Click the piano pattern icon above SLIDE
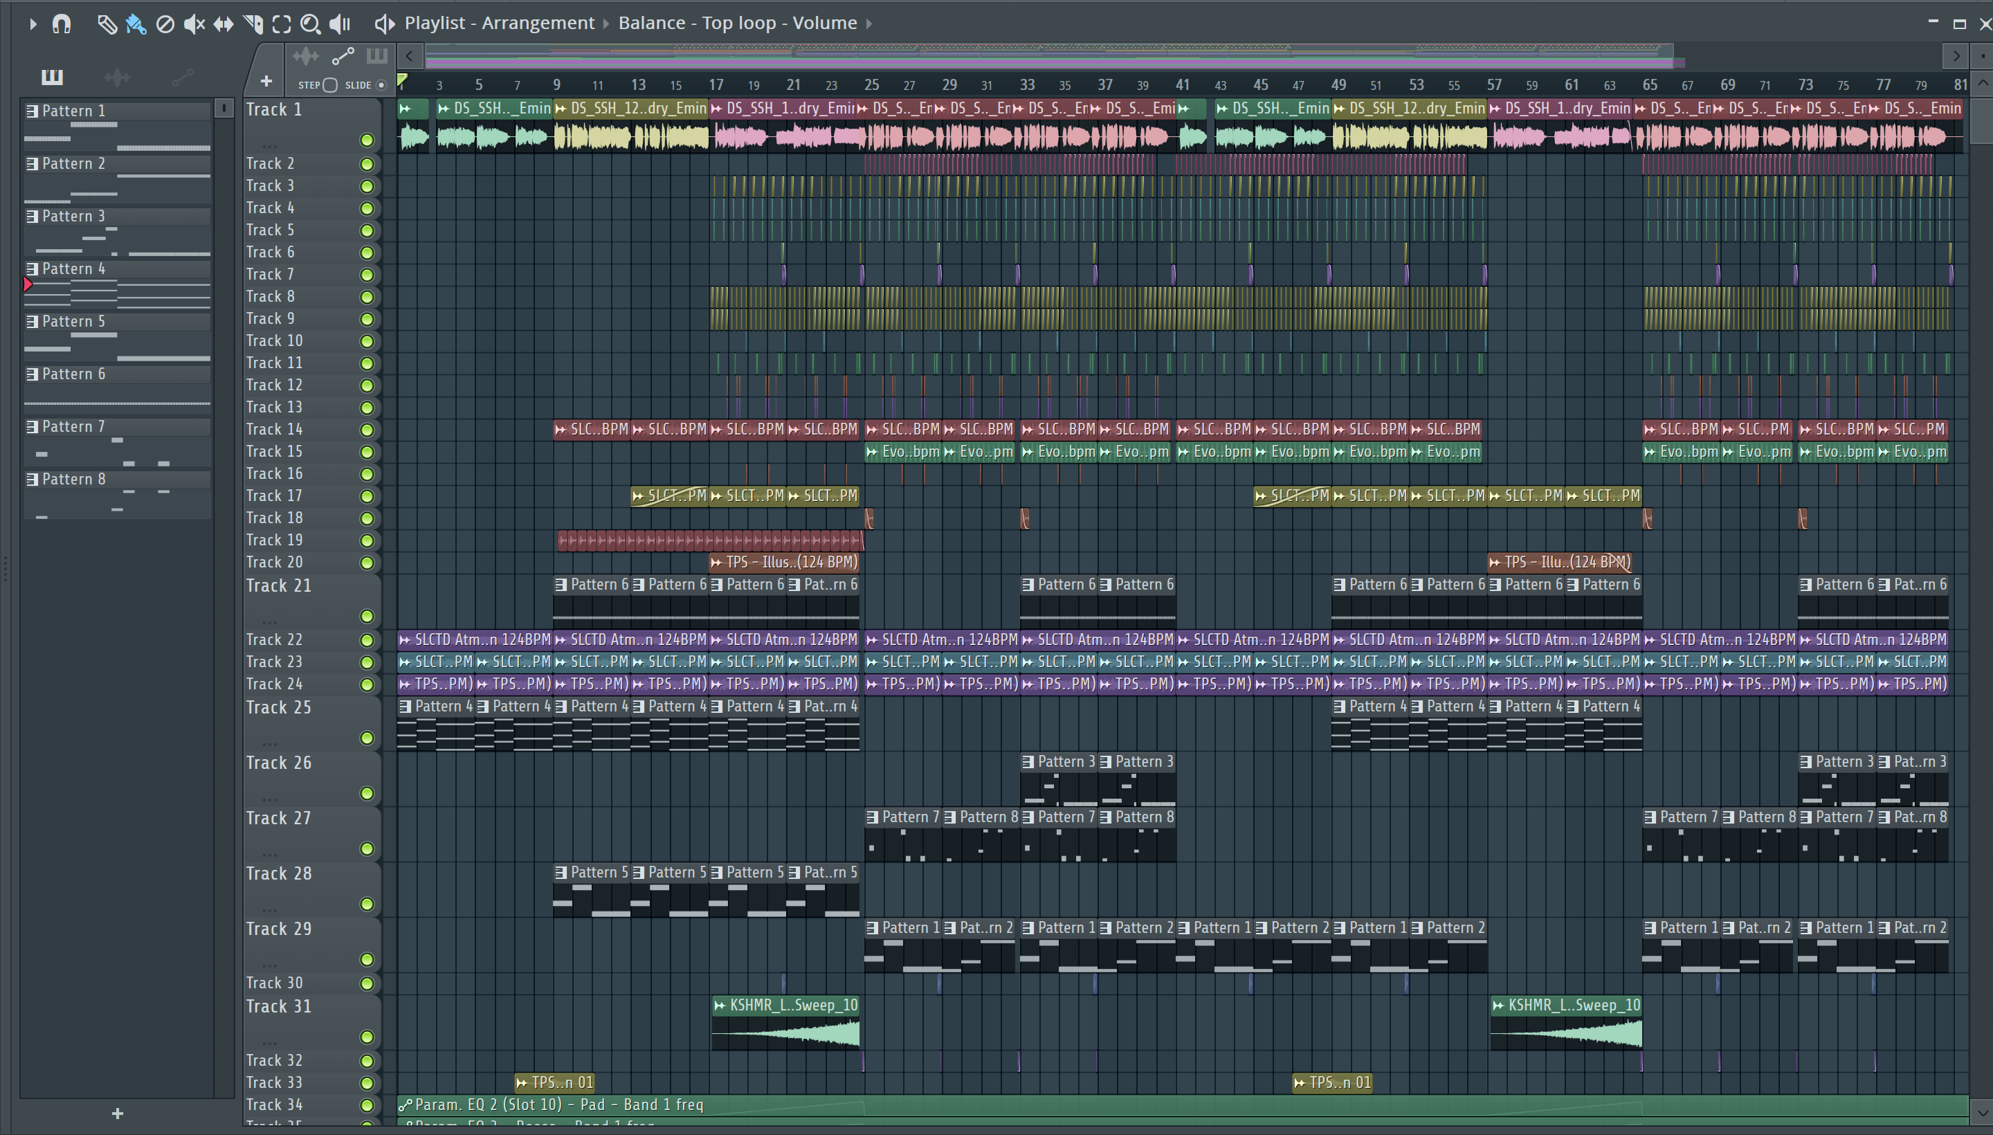The height and width of the screenshot is (1135, 1993). [x=377, y=55]
